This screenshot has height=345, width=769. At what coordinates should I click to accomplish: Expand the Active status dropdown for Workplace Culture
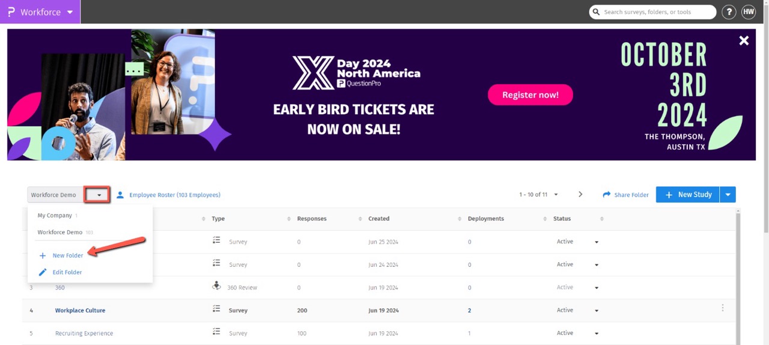point(597,311)
